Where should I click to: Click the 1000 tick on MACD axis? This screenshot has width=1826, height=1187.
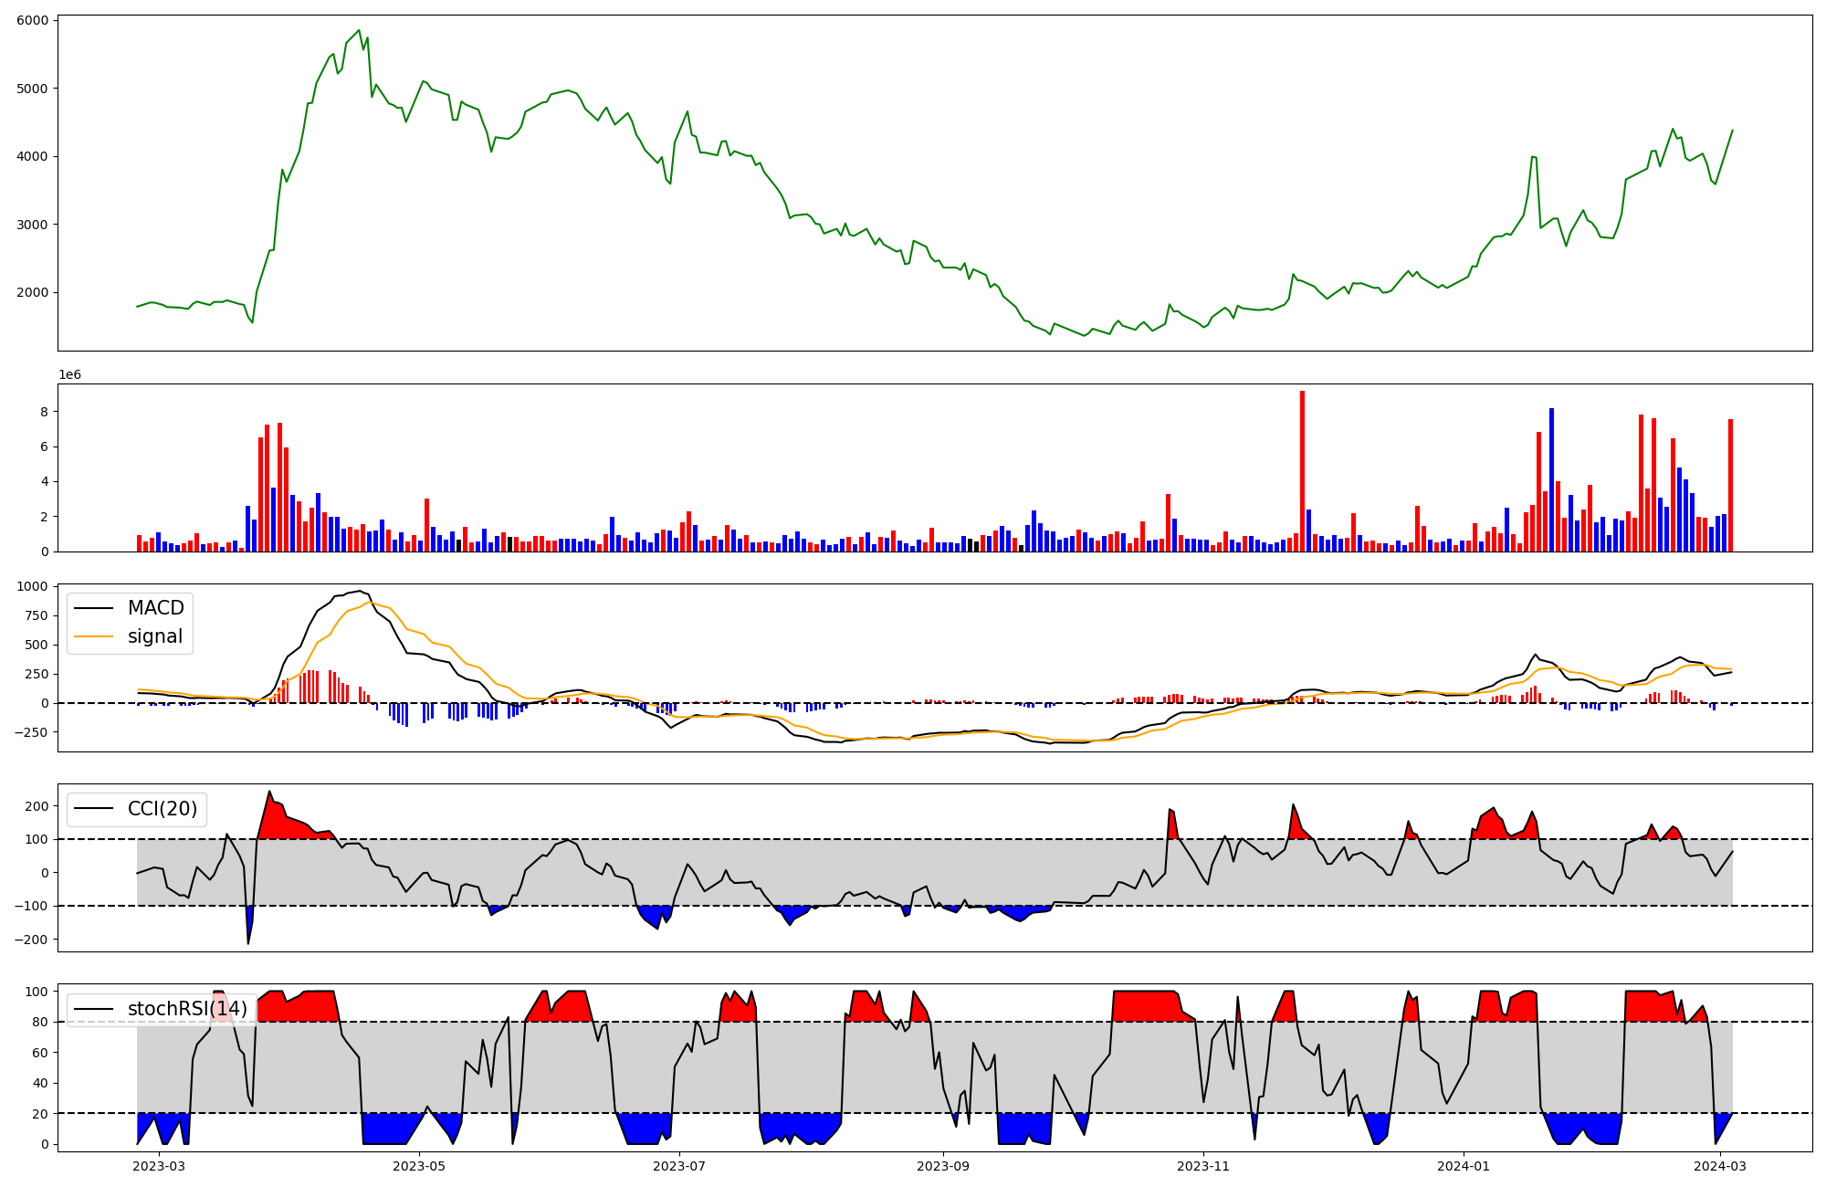click(x=31, y=586)
